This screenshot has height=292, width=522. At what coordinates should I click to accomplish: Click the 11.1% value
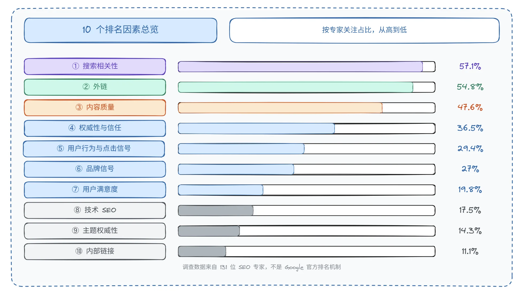[x=470, y=251]
